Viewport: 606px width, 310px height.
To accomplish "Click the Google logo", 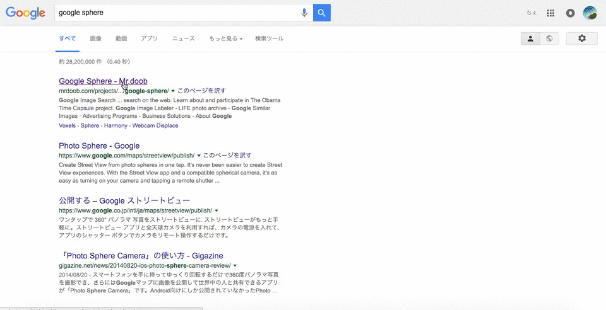I will pyautogui.click(x=25, y=13).
